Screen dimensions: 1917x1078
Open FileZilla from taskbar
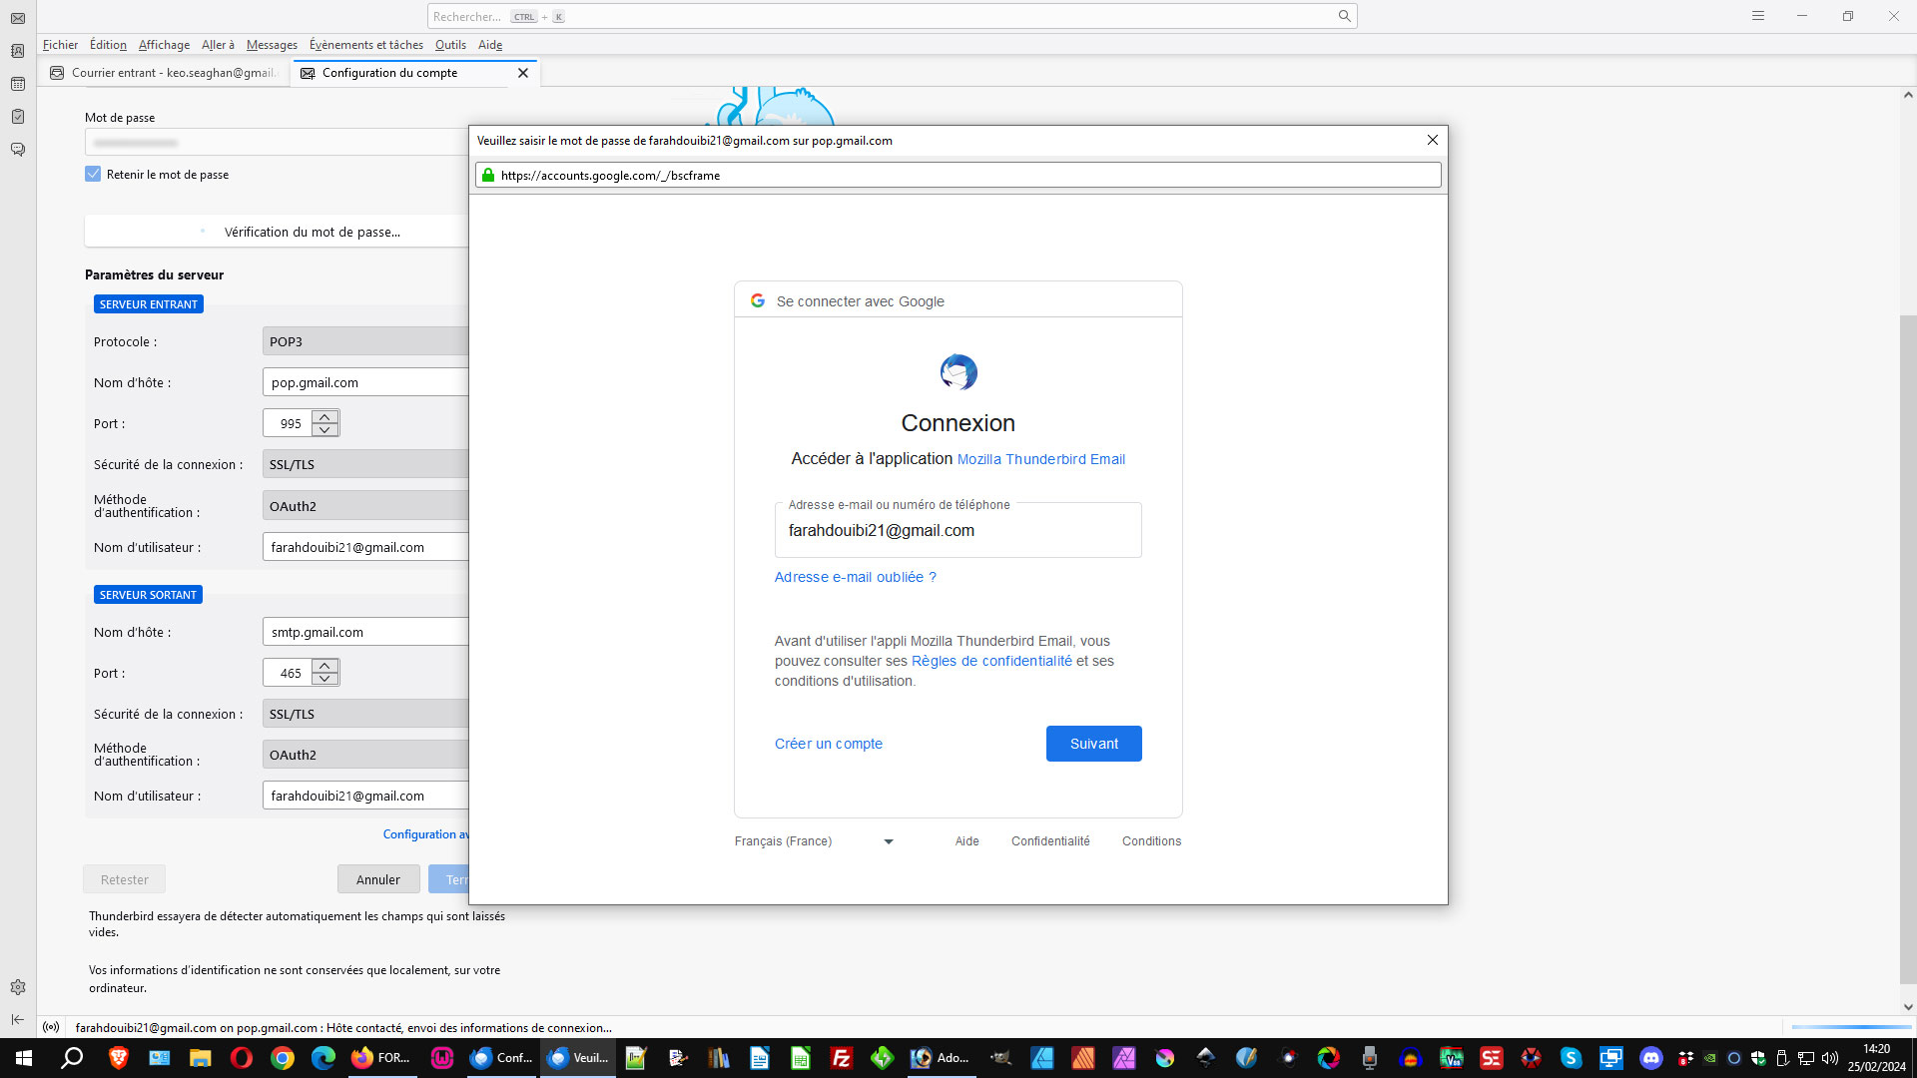coord(842,1058)
